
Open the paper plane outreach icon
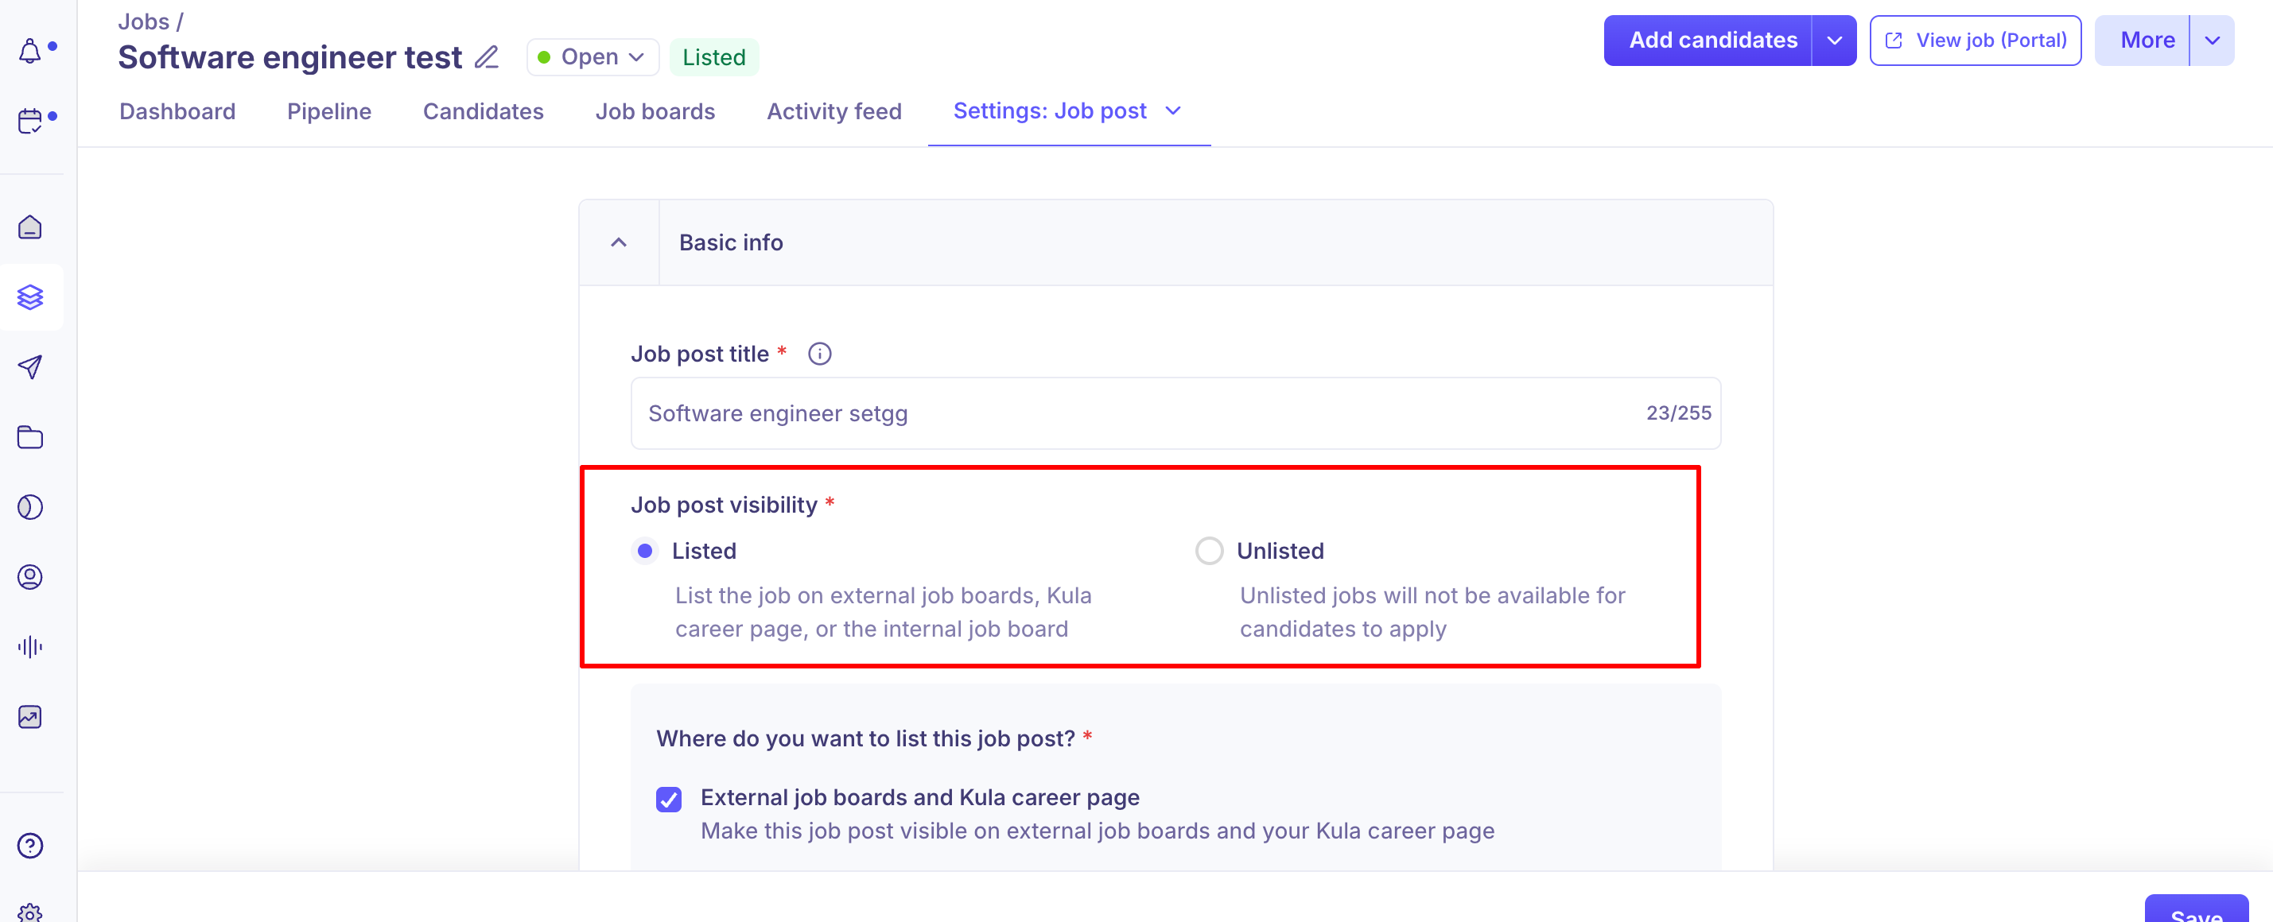point(30,366)
